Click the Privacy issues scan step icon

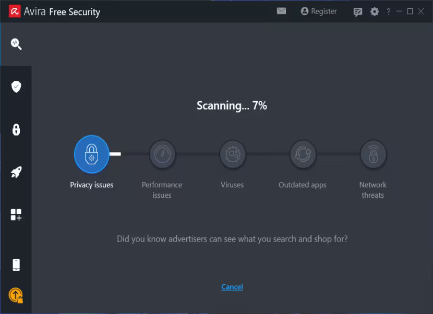pyautogui.click(x=92, y=154)
